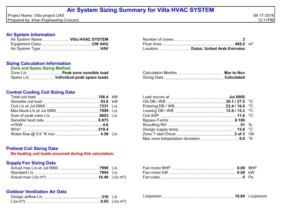Click Design supply temp. value '12.8'
Image resolution: width=284 pixels, height=210 pixels.
241,129
